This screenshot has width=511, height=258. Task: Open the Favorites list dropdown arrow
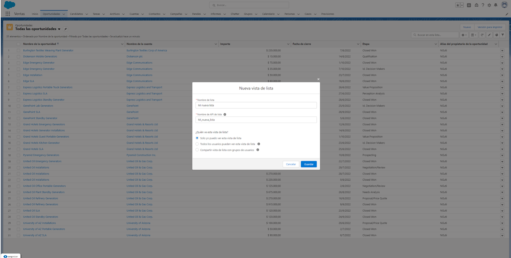pyautogui.click(x=462, y=5)
